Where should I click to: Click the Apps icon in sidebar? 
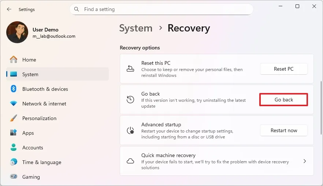14,133
